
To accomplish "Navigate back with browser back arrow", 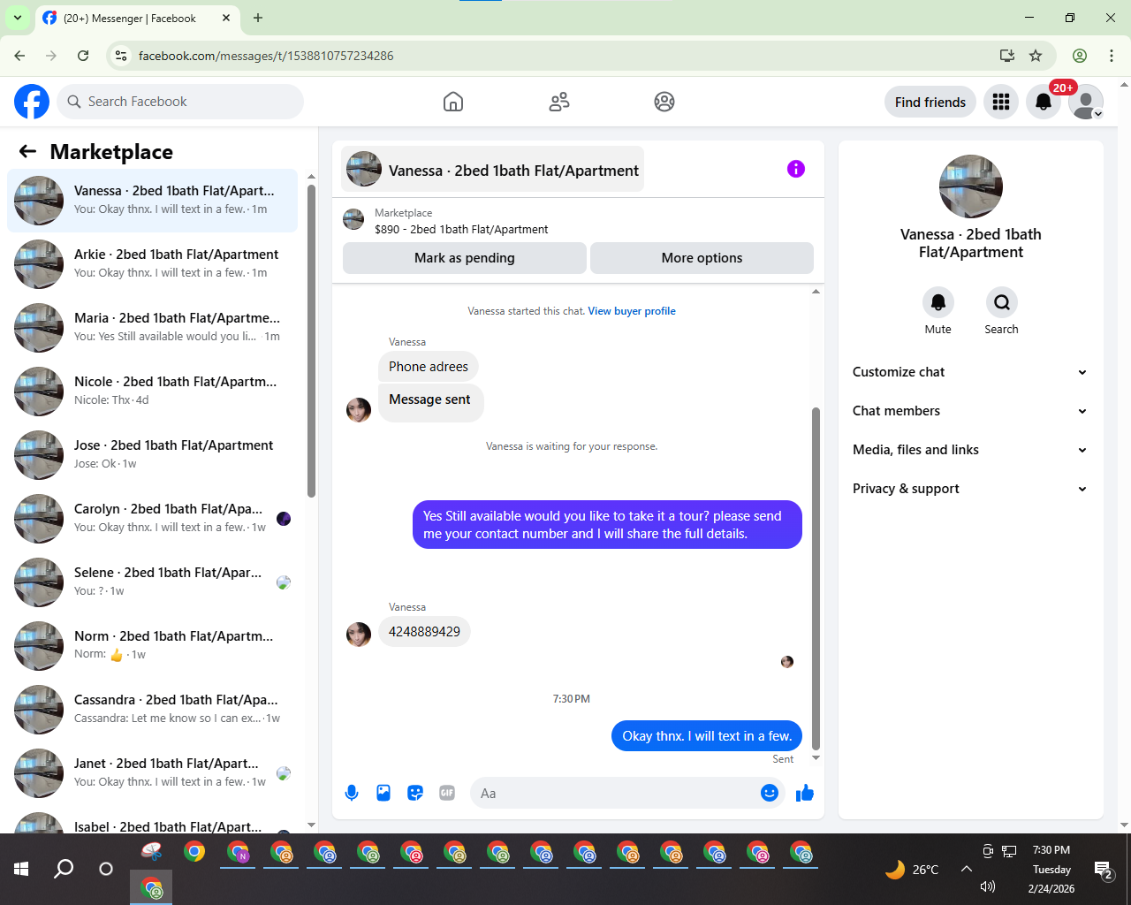I will (19, 56).
